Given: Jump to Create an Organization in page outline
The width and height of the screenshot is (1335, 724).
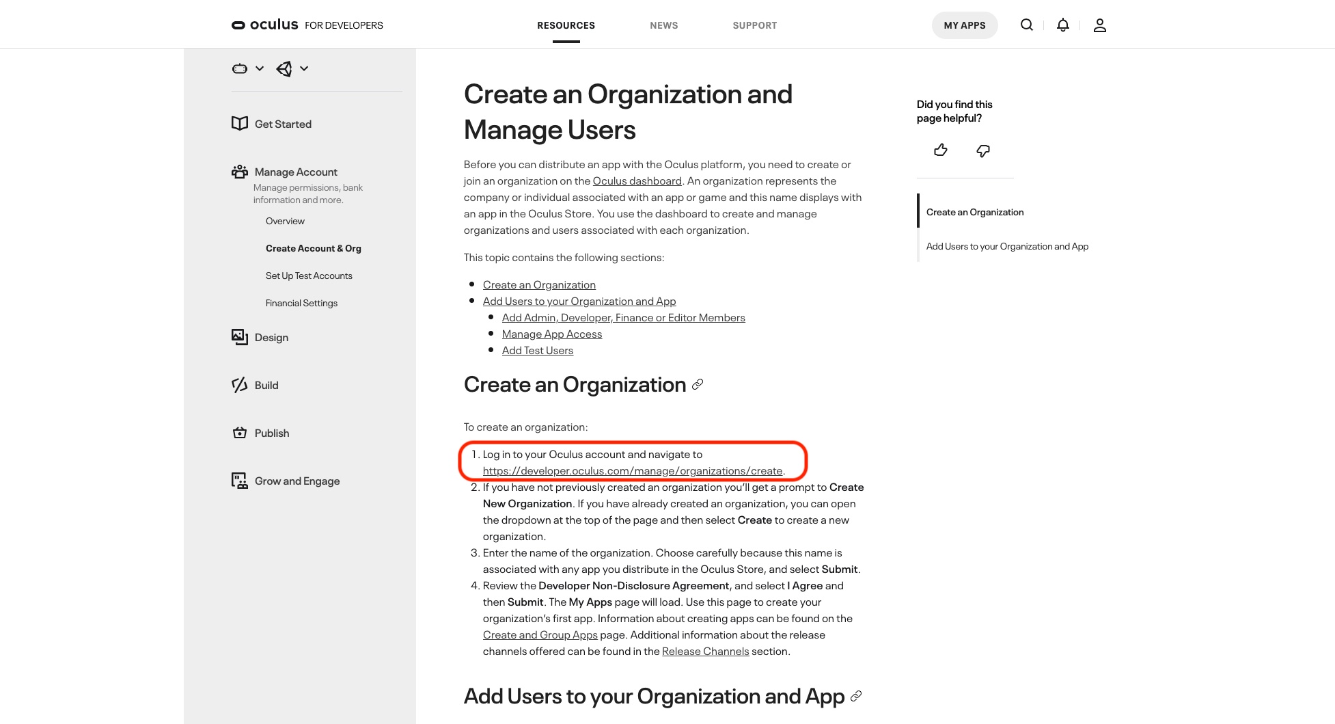Looking at the screenshot, I should pos(975,212).
